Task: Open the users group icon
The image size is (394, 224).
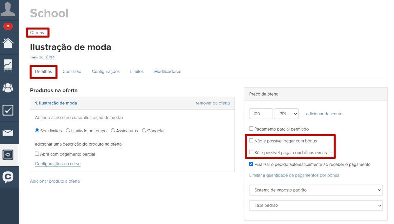Action: click(x=8, y=87)
